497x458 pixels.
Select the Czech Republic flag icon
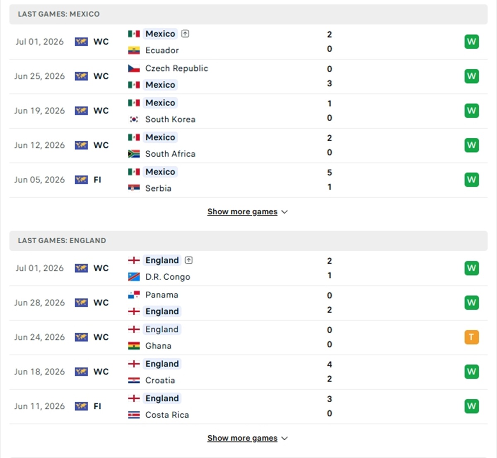134,68
